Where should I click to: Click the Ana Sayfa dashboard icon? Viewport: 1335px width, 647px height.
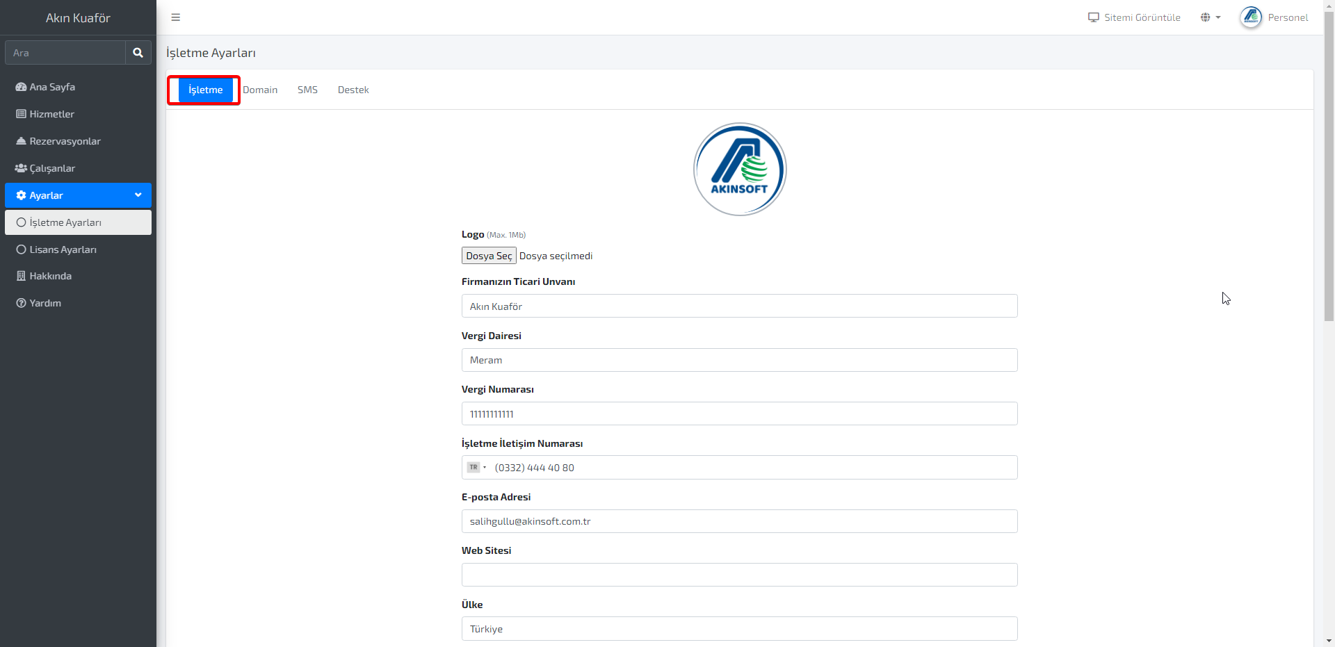click(21, 87)
